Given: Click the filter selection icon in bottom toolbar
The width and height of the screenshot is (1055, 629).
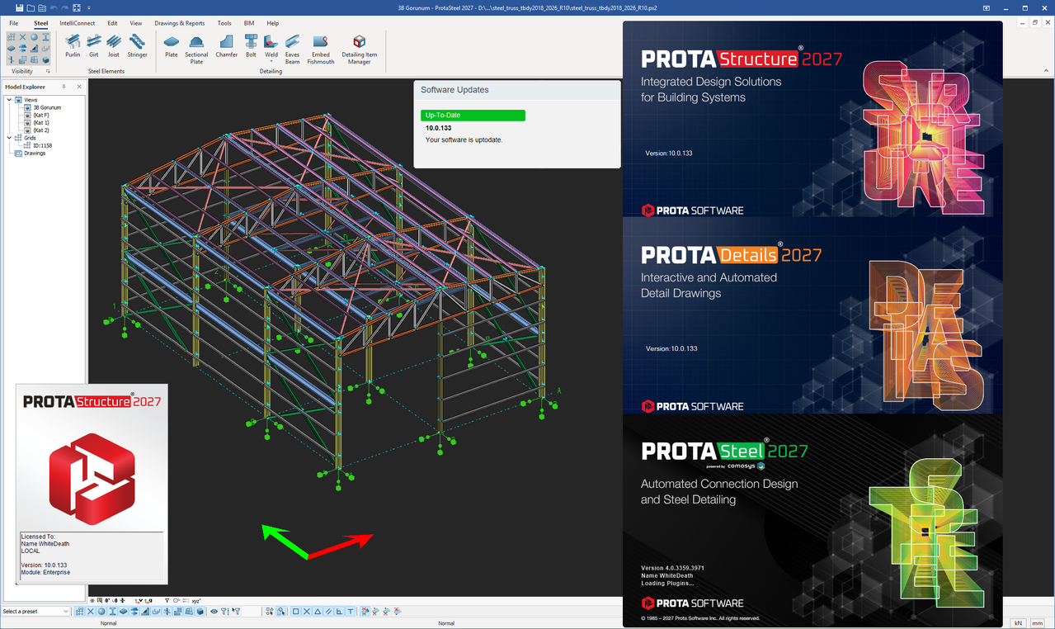Looking at the screenshot, I should (x=236, y=612).
